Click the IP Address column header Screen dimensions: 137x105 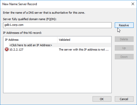click(x=30, y=40)
